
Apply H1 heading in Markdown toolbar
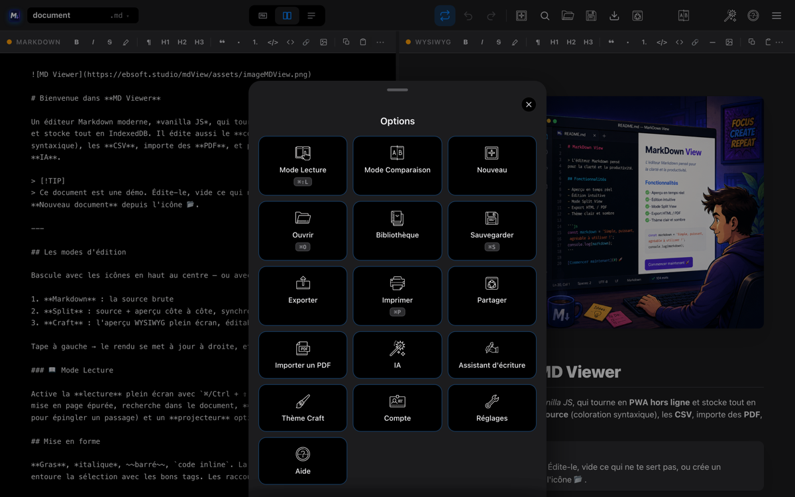(166, 42)
